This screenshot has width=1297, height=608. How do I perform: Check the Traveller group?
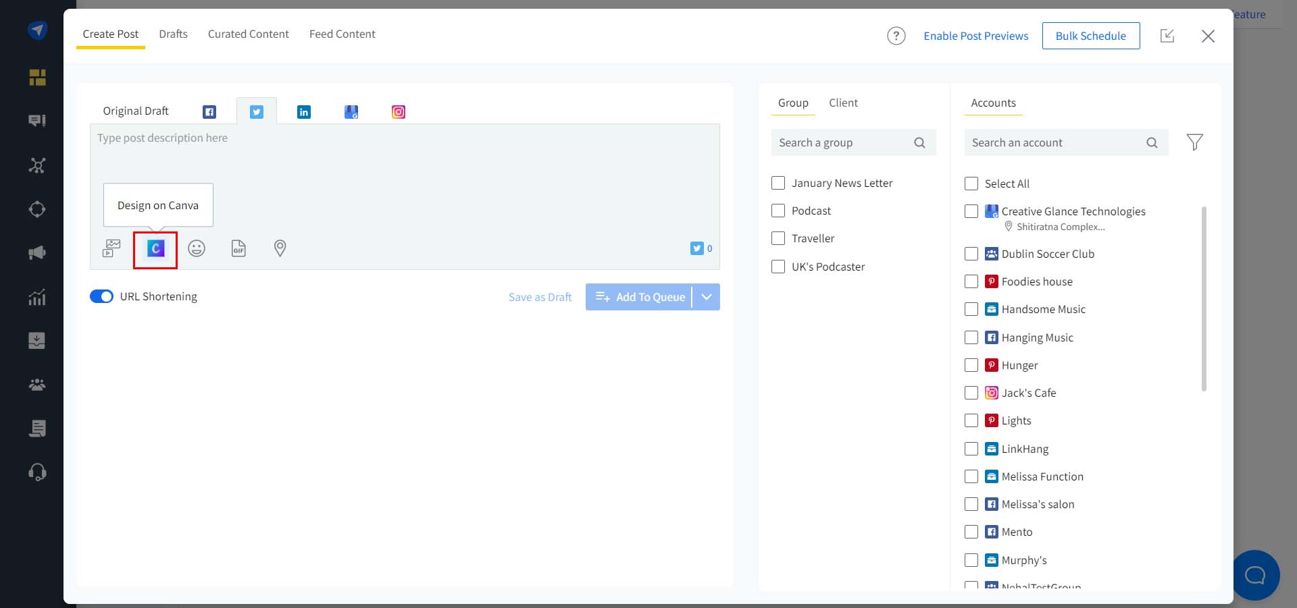coord(778,238)
